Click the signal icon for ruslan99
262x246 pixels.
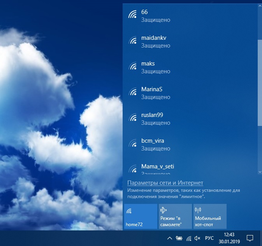click(132, 117)
